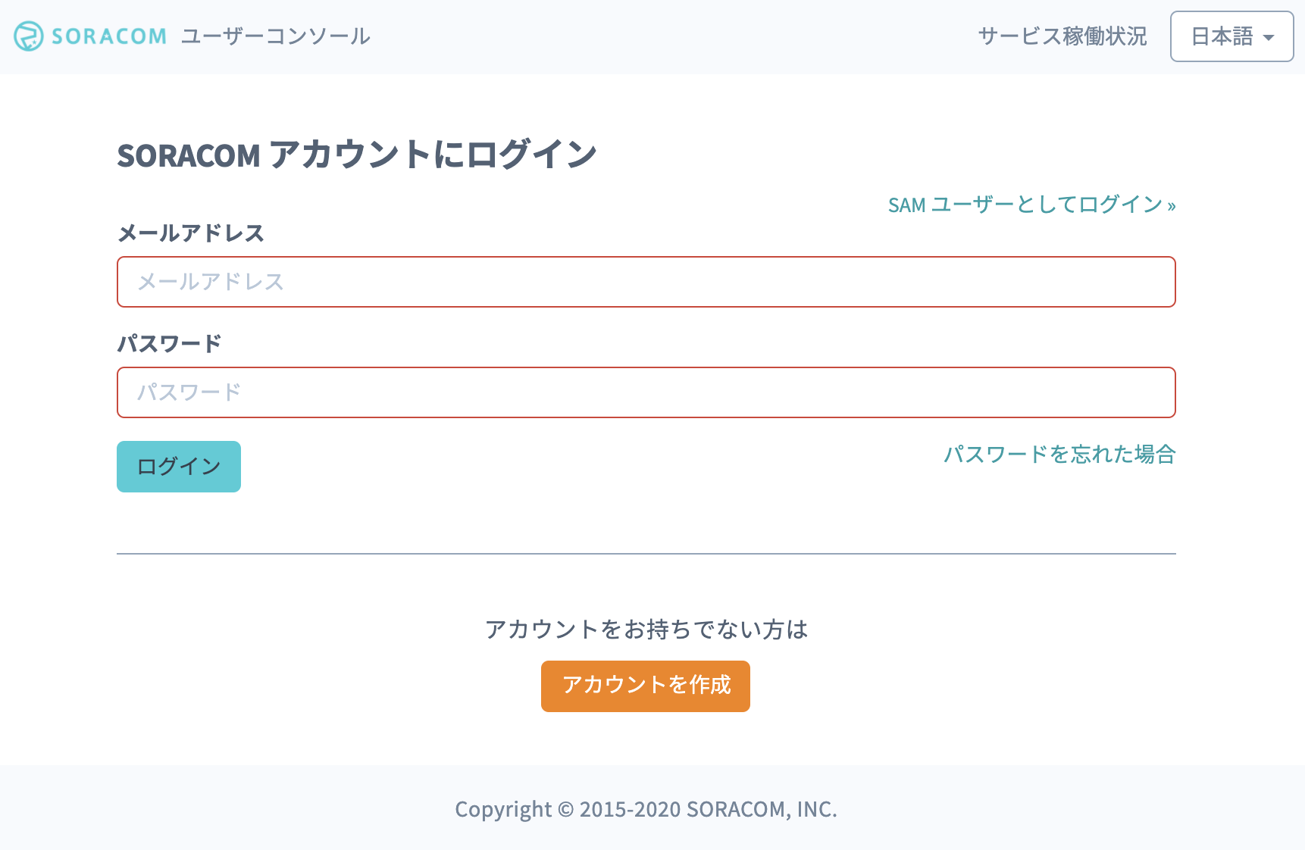Click the caret arrow beside 日本語

1269,37
